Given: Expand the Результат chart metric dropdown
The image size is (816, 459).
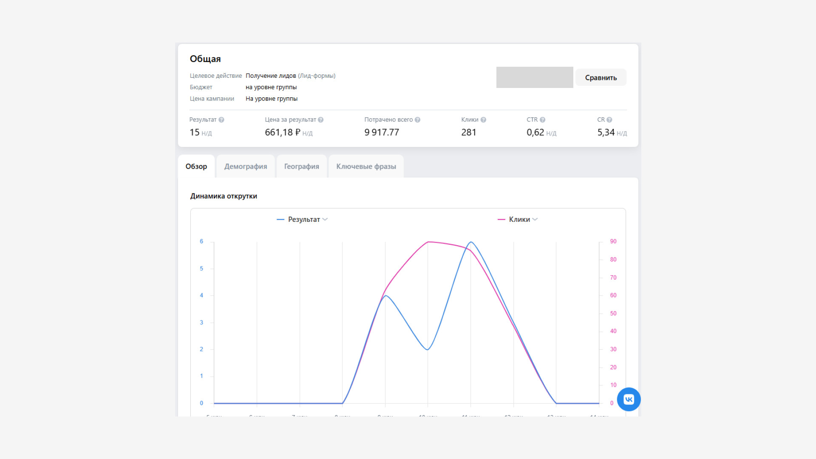Looking at the screenshot, I should tap(325, 219).
